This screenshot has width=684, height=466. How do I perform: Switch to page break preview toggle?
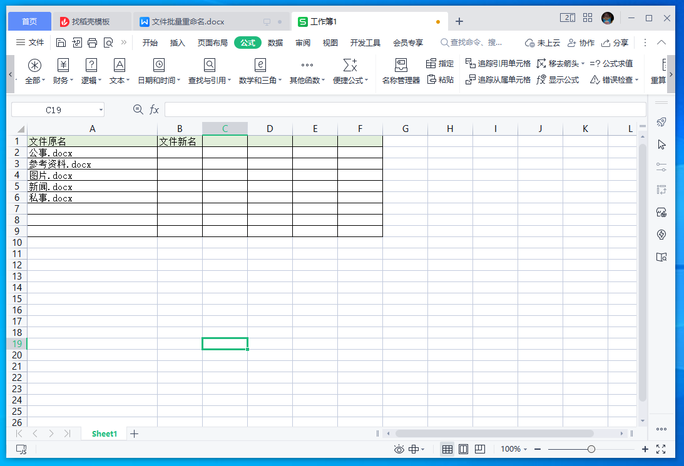click(480, 449)
